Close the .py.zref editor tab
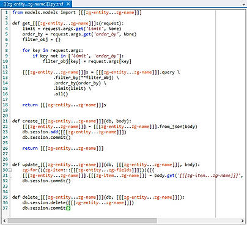Image resolution: width=247 pixels, height=225 pixels. coord(68,4)
